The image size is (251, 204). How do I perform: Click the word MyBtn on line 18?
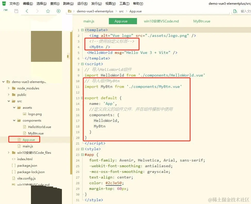click(x=100, y=126)
